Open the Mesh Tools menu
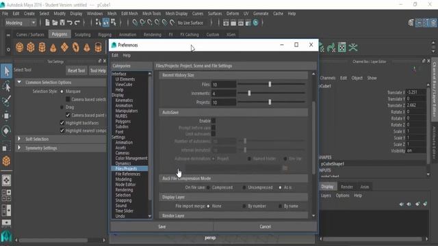Viewport: 438px width, 246px height. click(x=151, y=14)
